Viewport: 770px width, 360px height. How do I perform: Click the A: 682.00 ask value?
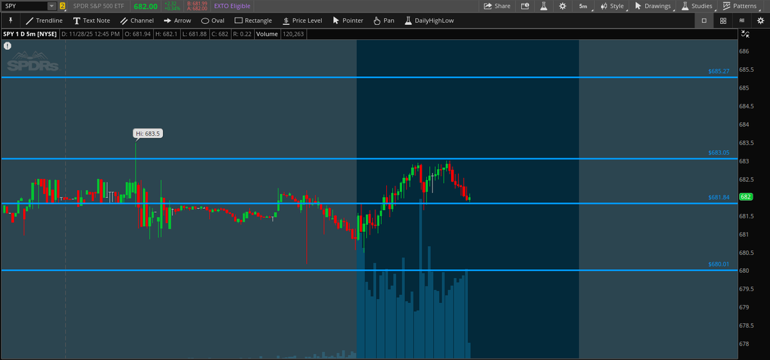click(x=197, y=8)
